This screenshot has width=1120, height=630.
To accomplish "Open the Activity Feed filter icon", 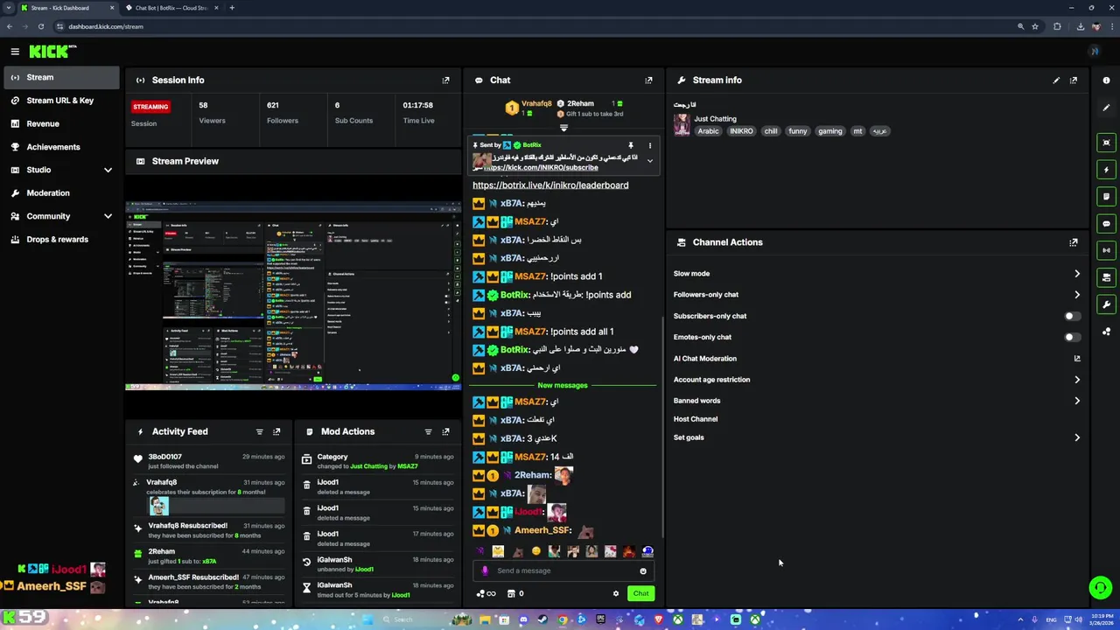I will [259, 431].
